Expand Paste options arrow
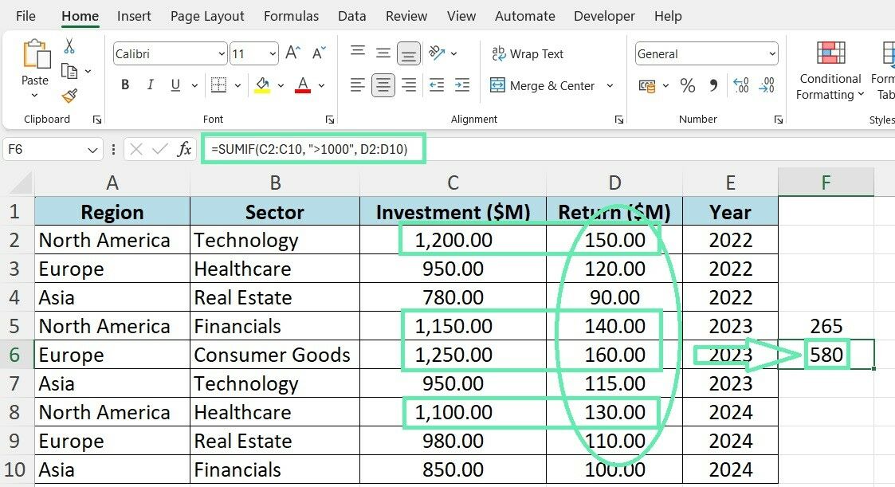895x487 pixels. point(35,96)
